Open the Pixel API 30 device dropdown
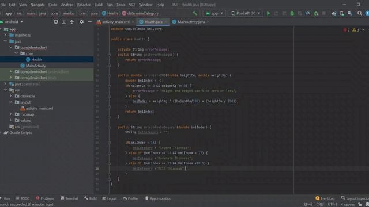The height and width of the screenshot is (207, 369). click(246, 13)
